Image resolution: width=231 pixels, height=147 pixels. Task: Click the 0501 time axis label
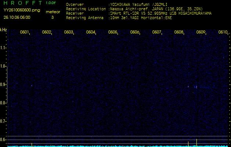pos(24,32)
